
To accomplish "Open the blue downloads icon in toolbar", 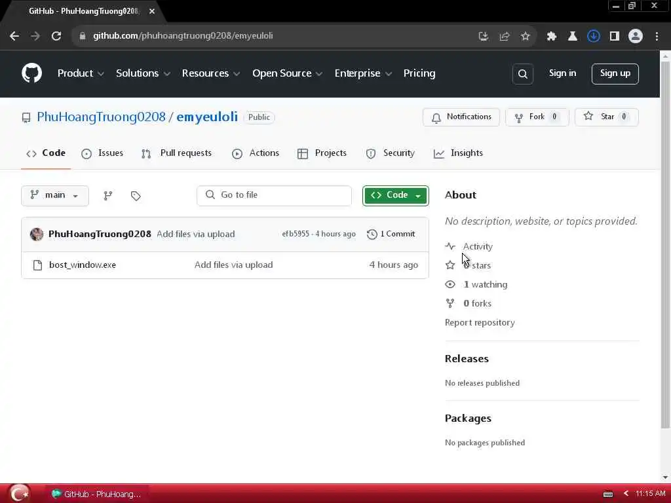I will click(593, 37).
